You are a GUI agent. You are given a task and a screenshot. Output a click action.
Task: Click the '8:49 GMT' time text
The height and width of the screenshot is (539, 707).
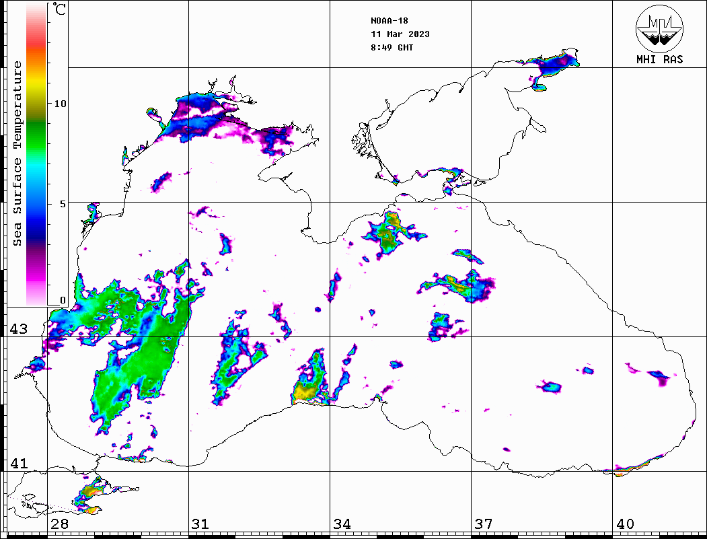[x=392, y=48]
